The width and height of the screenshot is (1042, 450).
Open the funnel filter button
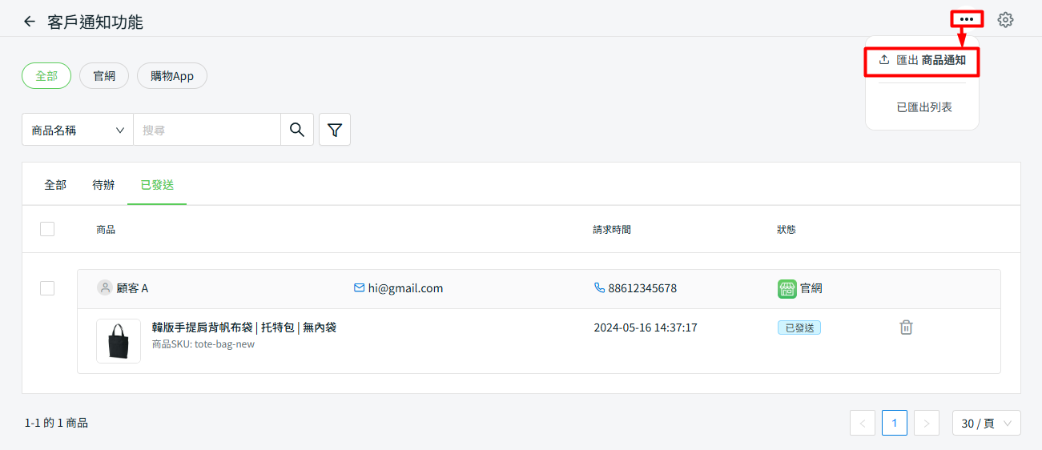pyautogui.click(x=335, y=130)
